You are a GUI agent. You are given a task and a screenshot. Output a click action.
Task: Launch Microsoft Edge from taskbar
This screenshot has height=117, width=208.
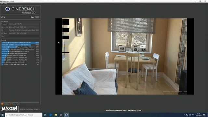click(51, 115)
